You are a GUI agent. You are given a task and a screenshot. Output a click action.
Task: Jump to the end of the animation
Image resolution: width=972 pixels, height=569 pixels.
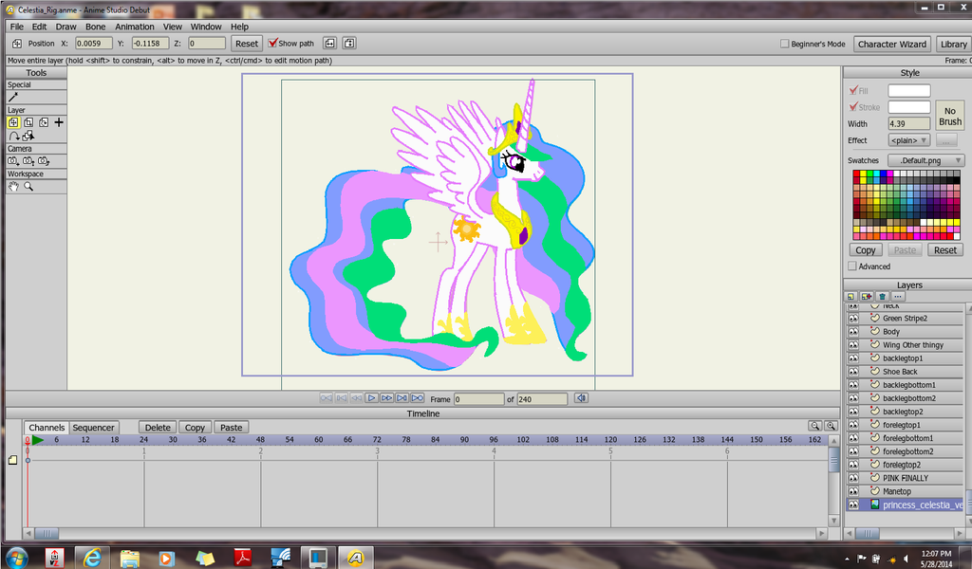[418, 398]
